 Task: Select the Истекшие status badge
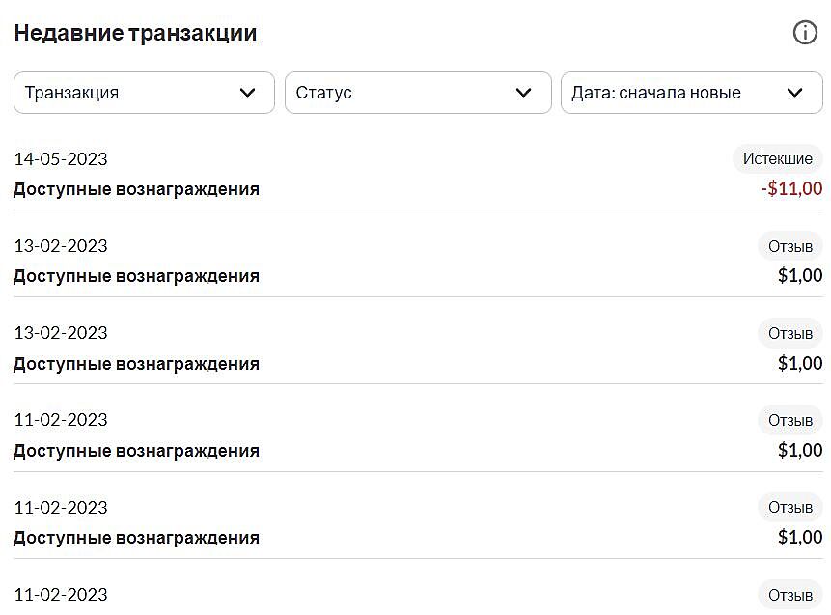click(778, 158)
